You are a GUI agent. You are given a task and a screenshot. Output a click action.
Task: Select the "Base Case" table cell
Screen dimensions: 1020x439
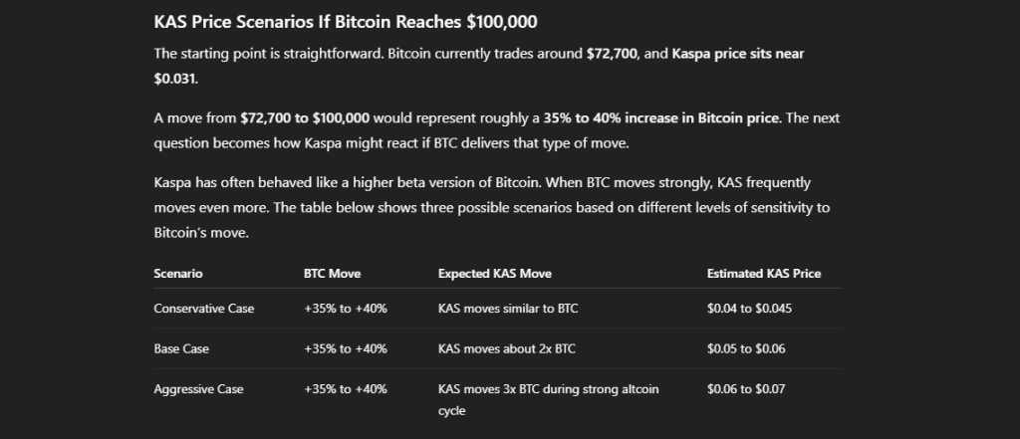pos(181,348)
